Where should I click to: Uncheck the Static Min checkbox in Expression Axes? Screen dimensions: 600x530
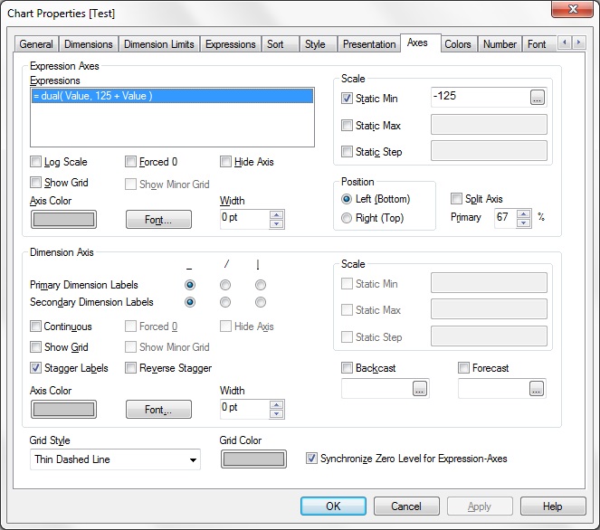pyautogui.click(x=347, y=99)
